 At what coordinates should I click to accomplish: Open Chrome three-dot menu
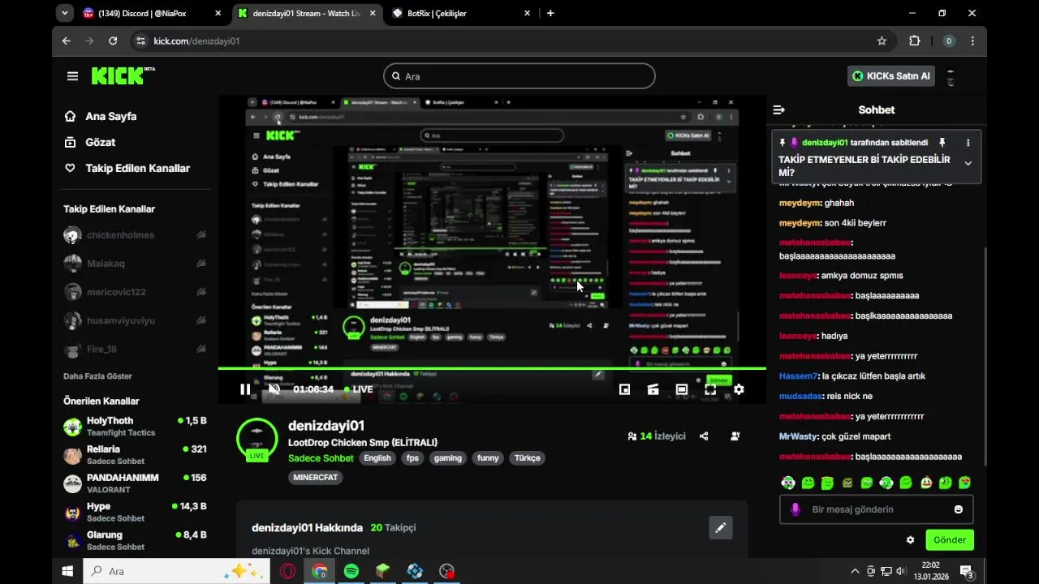(972, 41)
